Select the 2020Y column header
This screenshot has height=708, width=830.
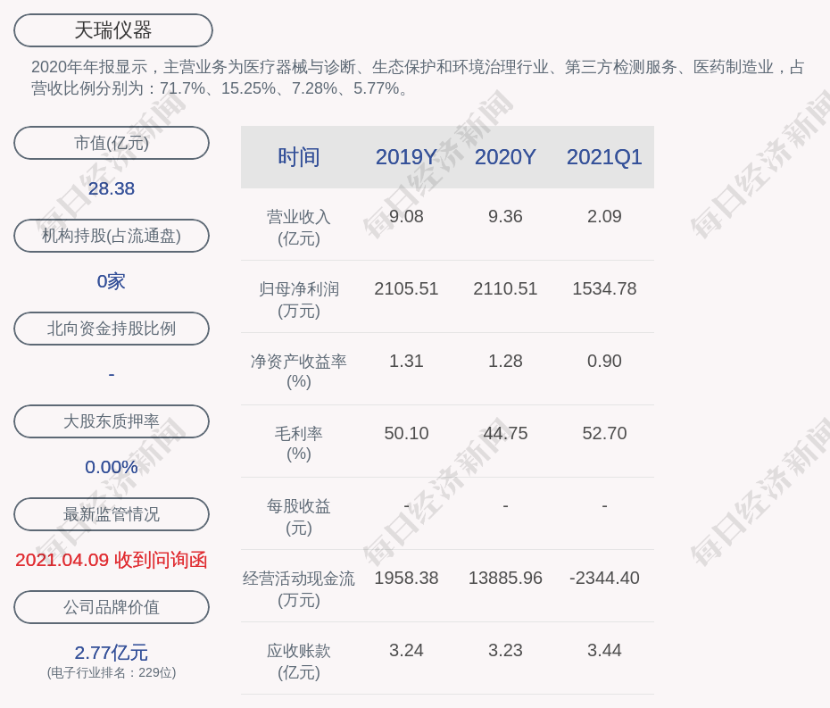pyautogui.click(x=505, y=157)
